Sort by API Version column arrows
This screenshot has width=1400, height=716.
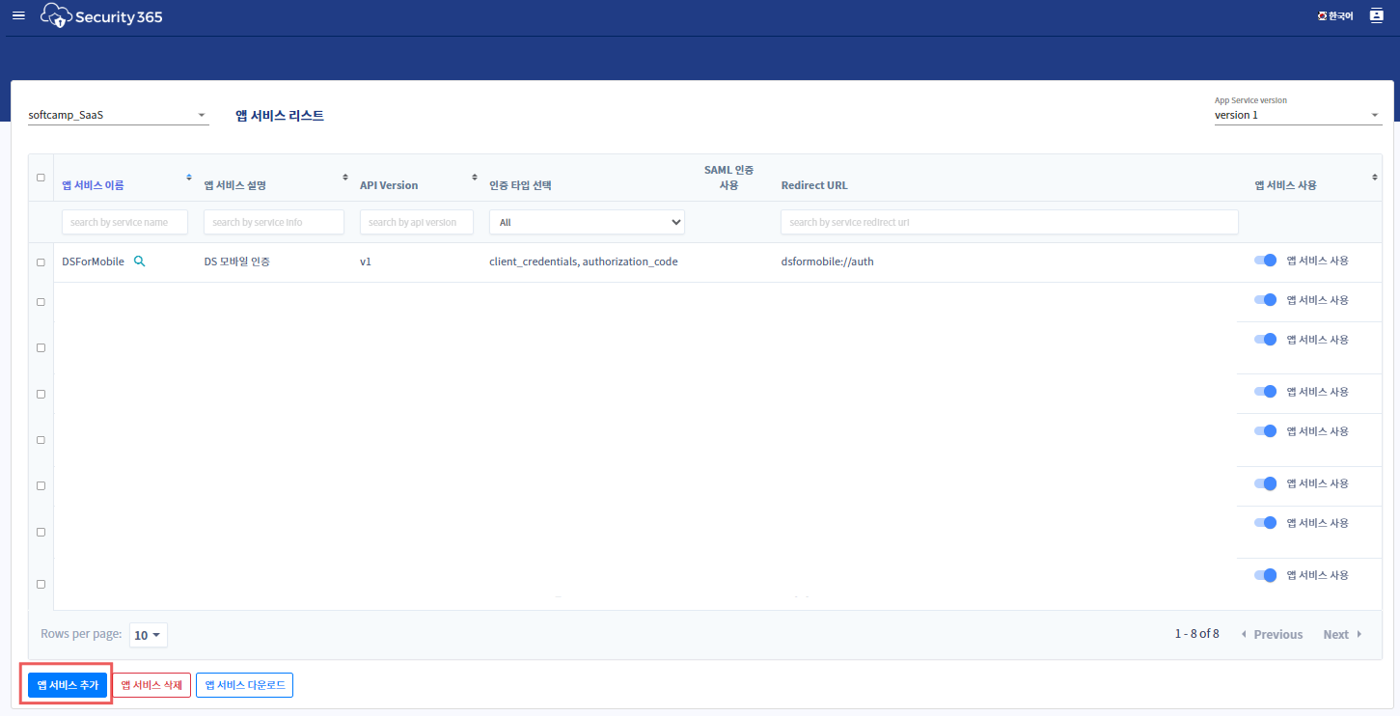[474, 178]
